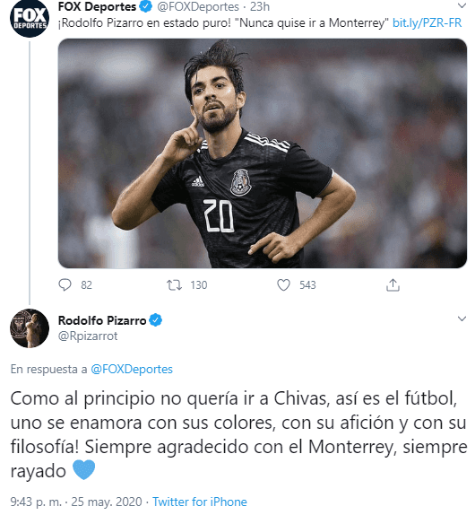Click the FOX Deportes round avatar
This screenshot has width=475, height=515.
tap(30, 18)
